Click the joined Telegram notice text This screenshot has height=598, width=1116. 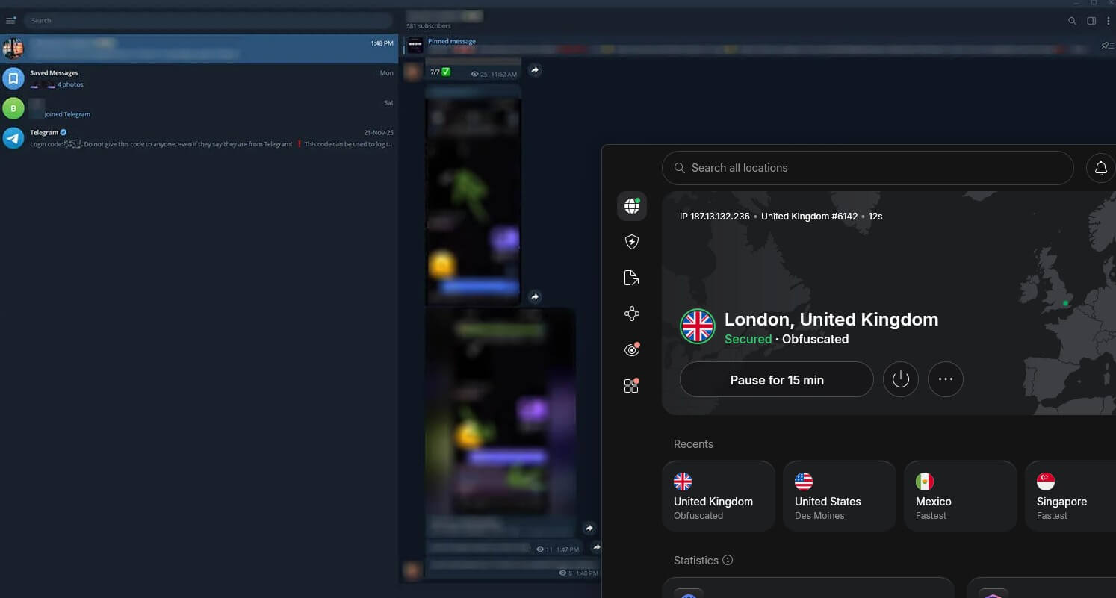(67, 114)
